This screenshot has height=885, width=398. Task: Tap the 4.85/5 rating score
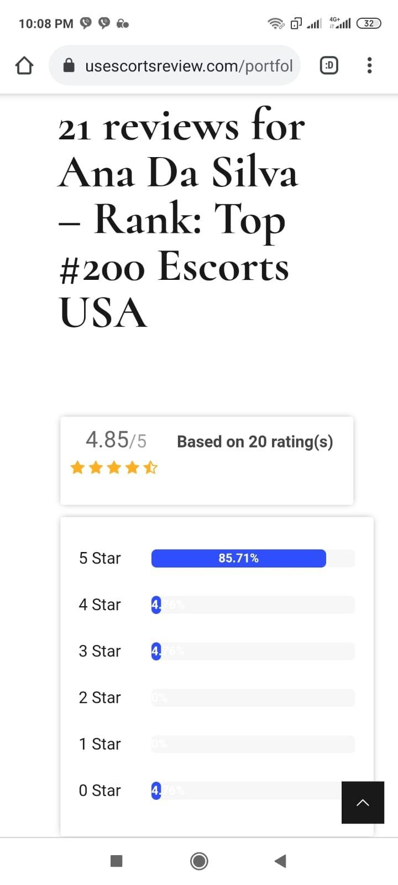click(x=116, y=440)
